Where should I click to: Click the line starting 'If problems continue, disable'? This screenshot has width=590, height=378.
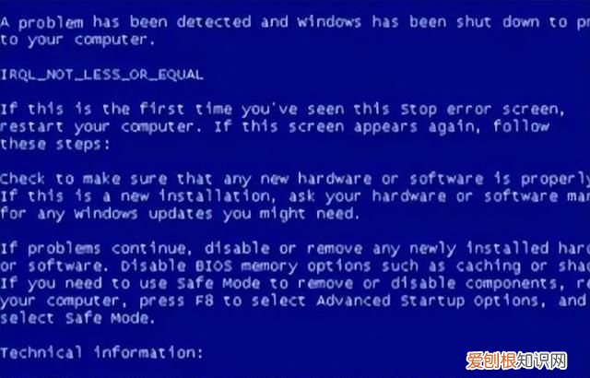295,249
